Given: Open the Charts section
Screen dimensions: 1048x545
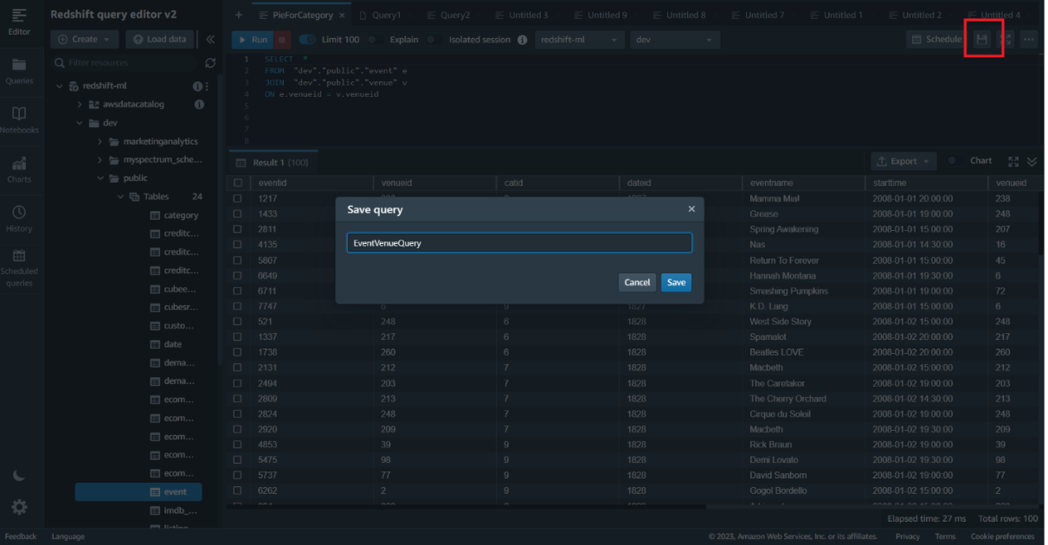Looking at the screenshot, I should click(19, 170).
